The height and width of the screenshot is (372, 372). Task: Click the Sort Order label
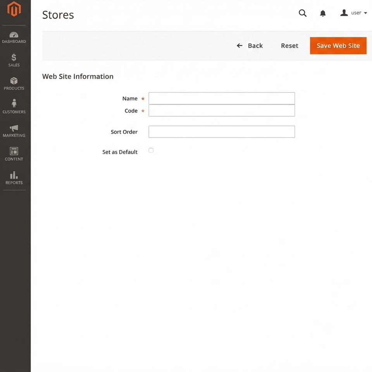pos(124,132)
